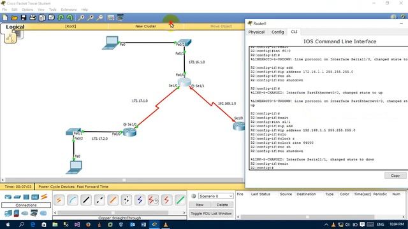This screenshot has width=408, height=229.
Task: Switch to Router0 Config tab
Action: click(x=277, y=32)
